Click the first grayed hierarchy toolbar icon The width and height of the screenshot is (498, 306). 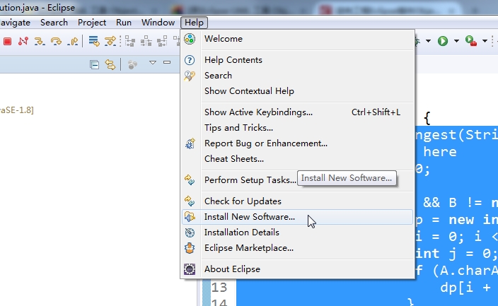click(x=130, y=41)
